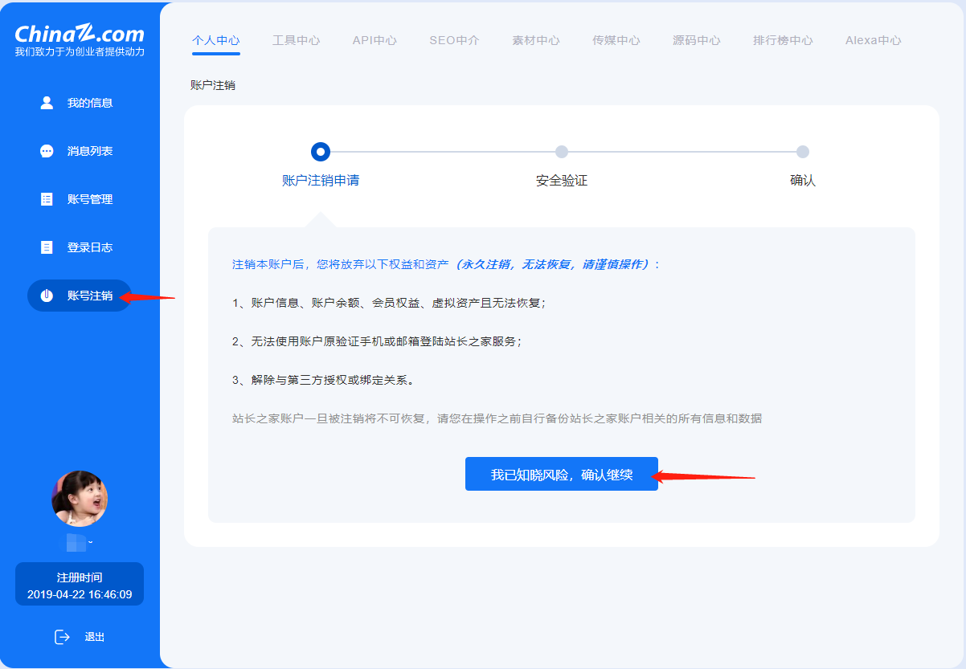Image resolution: width=966 pixels, height=669 pixels.
Task: Open 登录日志 using its document icon
Action: coord(47,247)
